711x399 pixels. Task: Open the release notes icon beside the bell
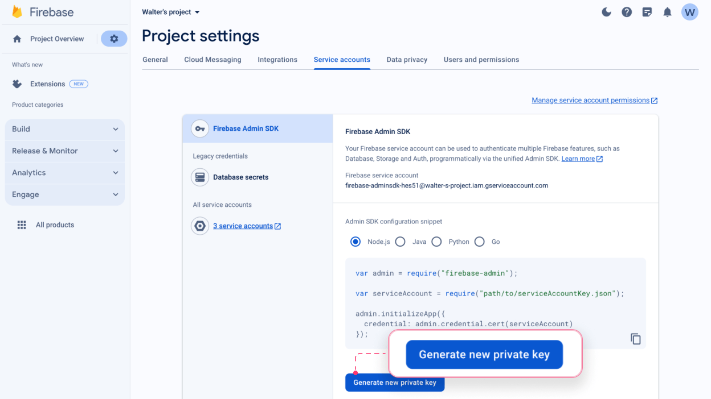click(x=647, y=12)
